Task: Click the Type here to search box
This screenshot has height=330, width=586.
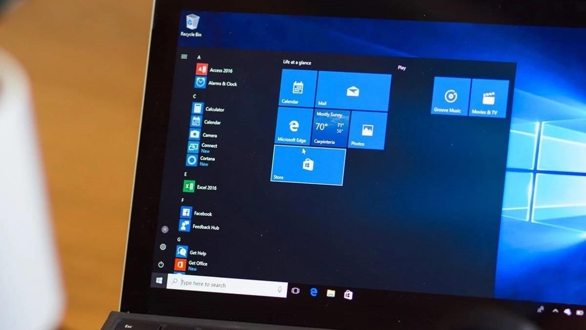Action: point(227,286)
